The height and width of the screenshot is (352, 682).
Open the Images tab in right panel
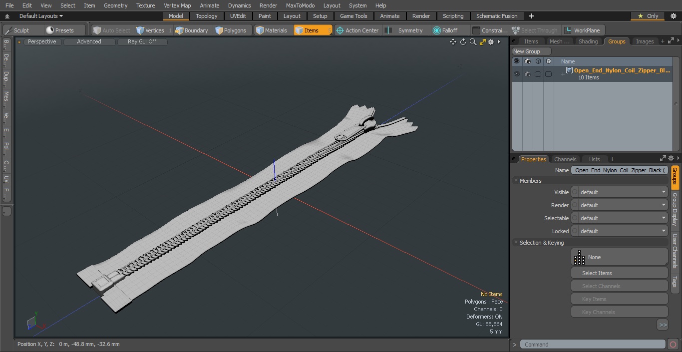645,41
